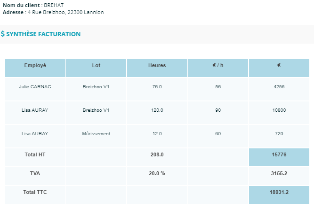The width and height of the screenshot is (314, 208).
Task: Select the 20.0 % TVA rate
Action: click(157, 173)
